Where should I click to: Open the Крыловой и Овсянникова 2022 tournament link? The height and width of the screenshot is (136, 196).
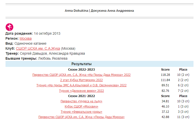coord(81,85)
